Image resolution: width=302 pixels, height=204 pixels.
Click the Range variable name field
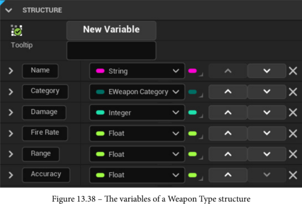pyautogui.click(x=41, y=154)
